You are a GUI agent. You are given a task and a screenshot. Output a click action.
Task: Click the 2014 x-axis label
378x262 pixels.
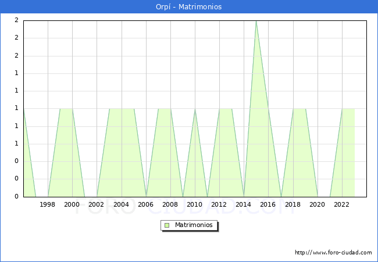click(x=244, y=204)
